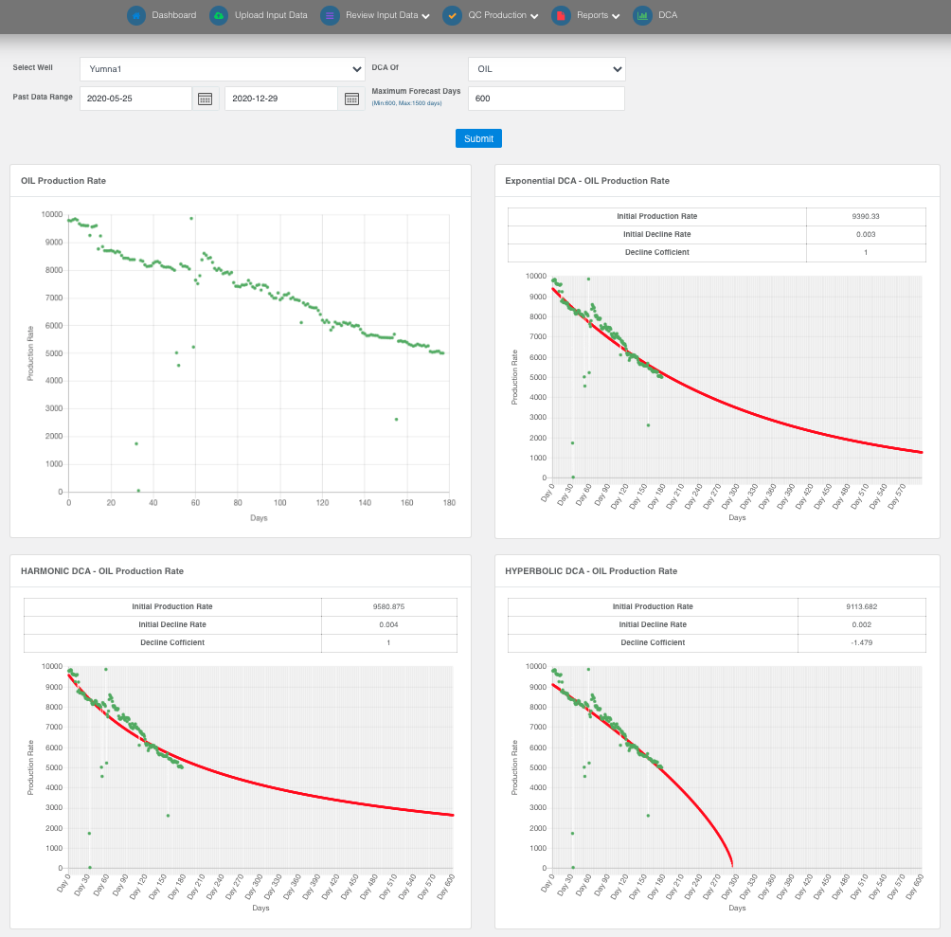
Task: Click the Upload Input Data cloud icon
Action: pos(219,15)
